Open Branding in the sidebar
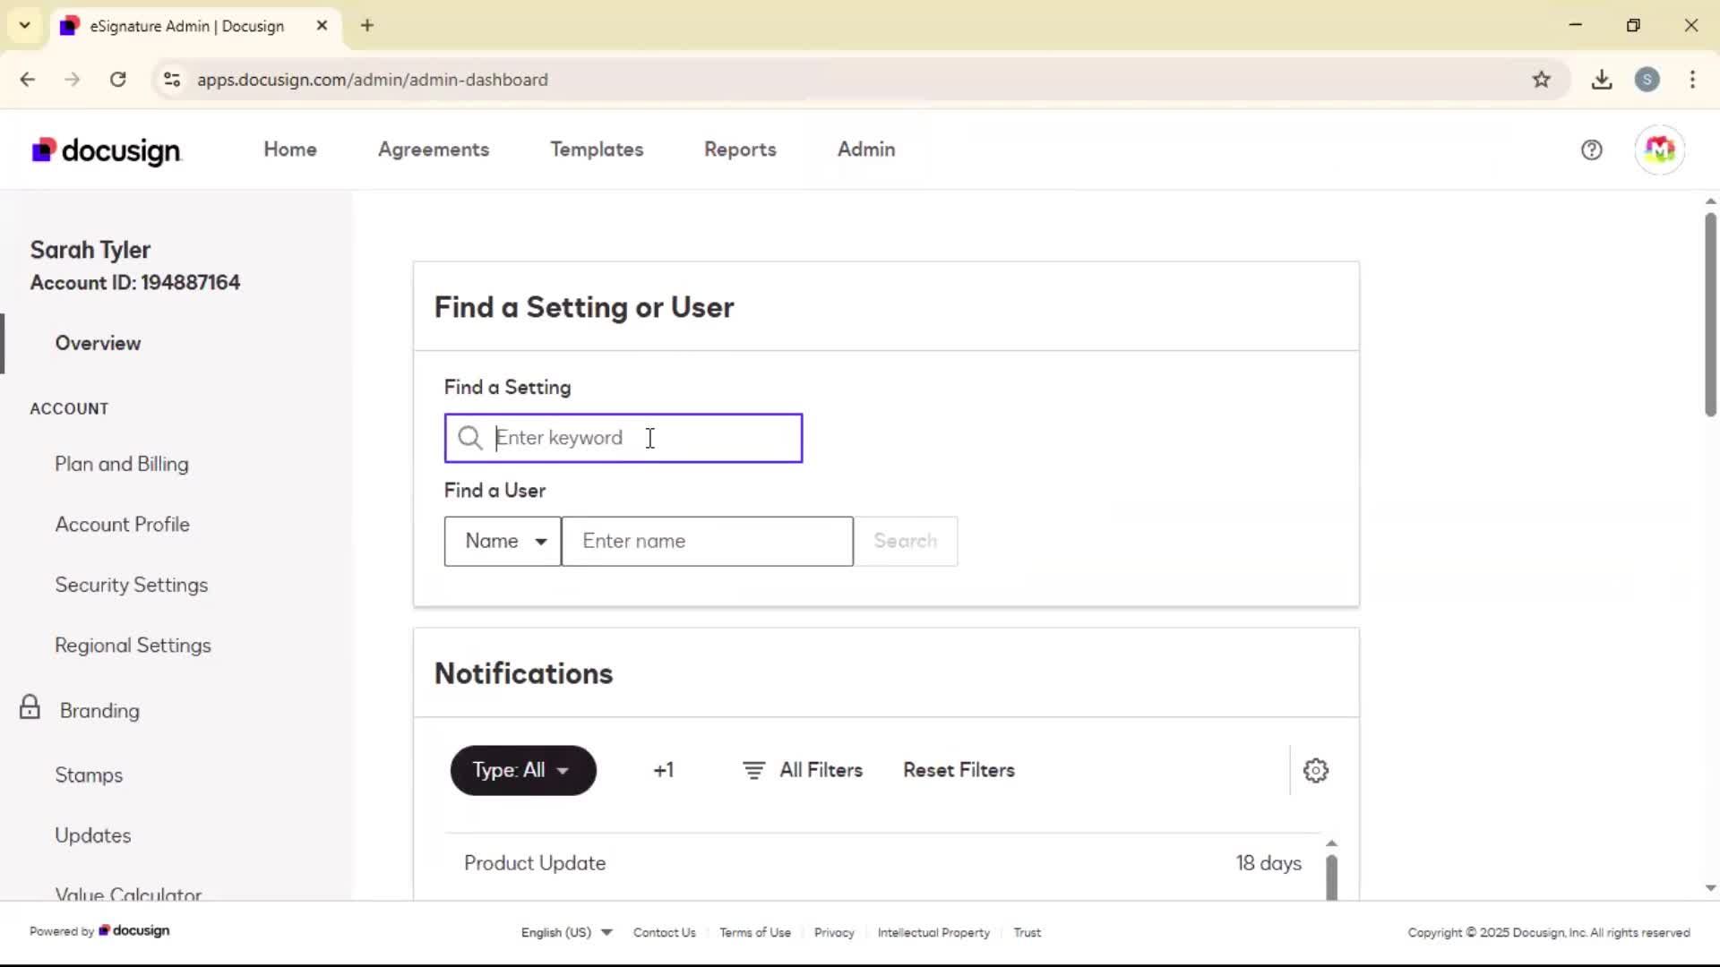The image size is (1720, 967). click(99, 711)
